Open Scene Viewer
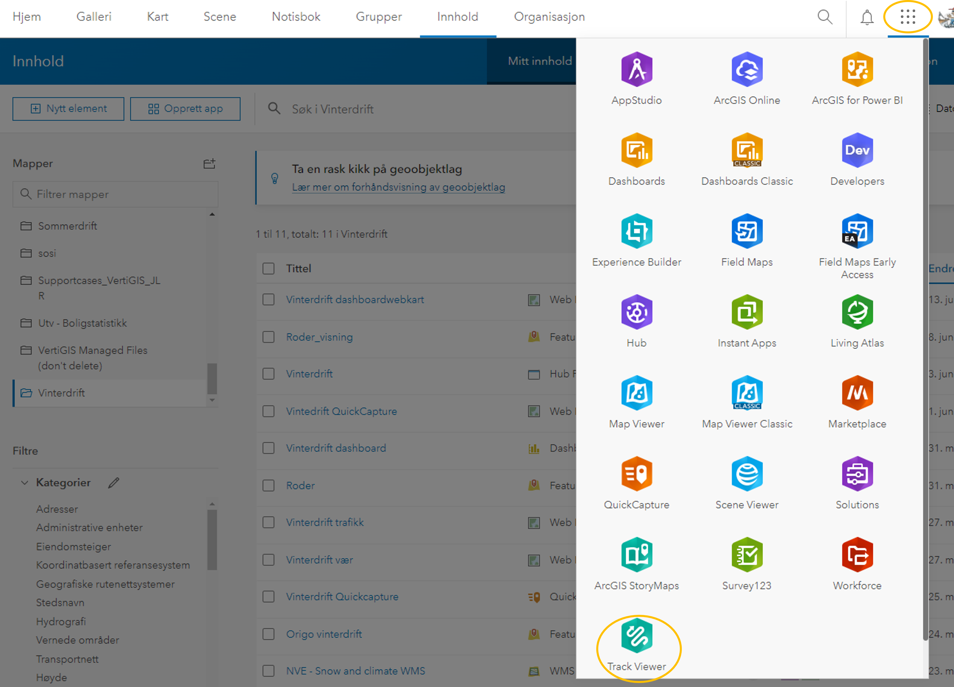 [x=747, y=483]
